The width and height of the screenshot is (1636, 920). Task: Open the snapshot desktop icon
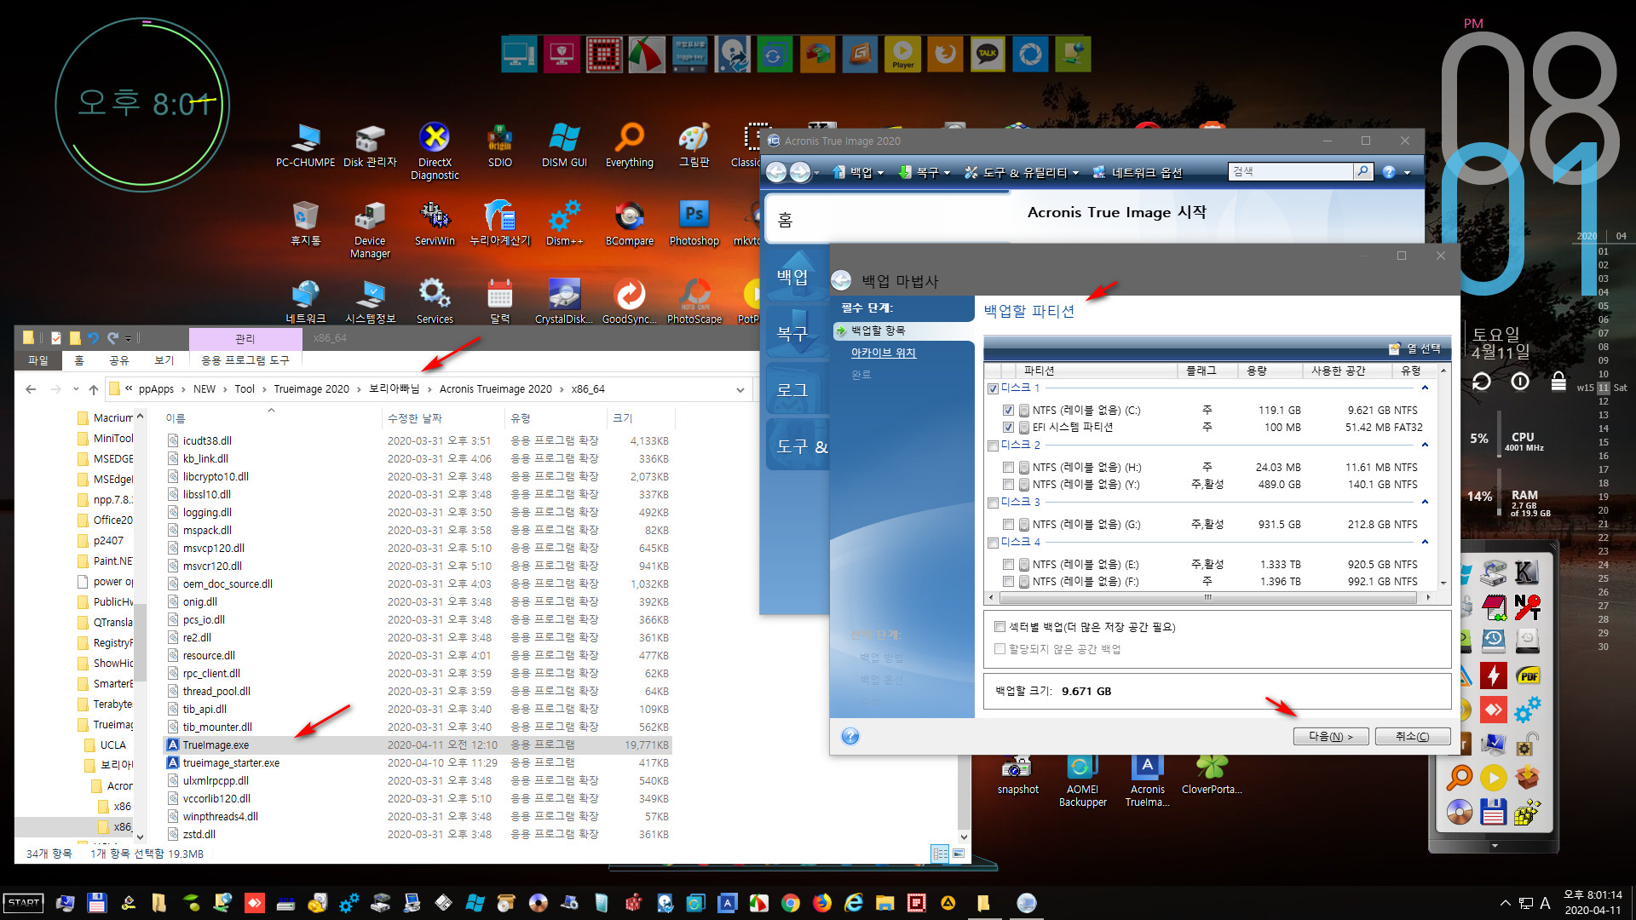(x=1017, y=775)
